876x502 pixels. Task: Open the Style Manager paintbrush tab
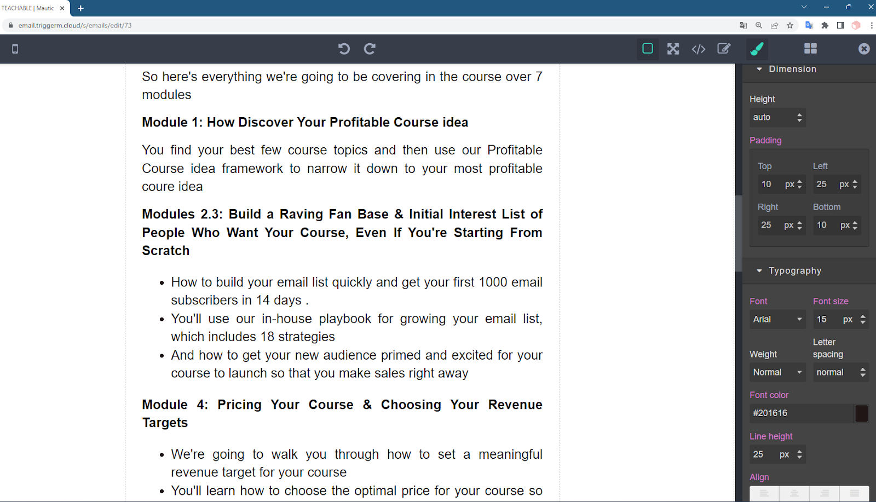coord(757,49)
